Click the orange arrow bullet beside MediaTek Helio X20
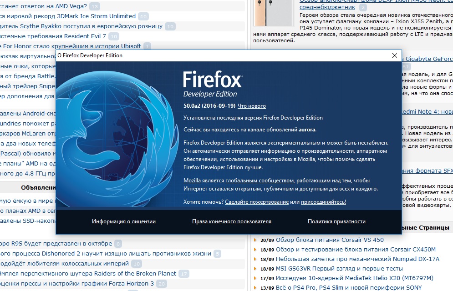The image size is (453, 291). (x=255, y=278)
